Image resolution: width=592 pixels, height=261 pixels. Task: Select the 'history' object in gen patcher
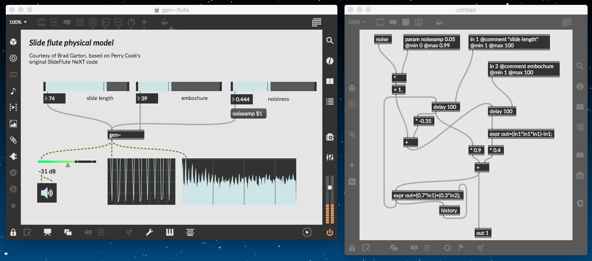(x=449, y=210)
